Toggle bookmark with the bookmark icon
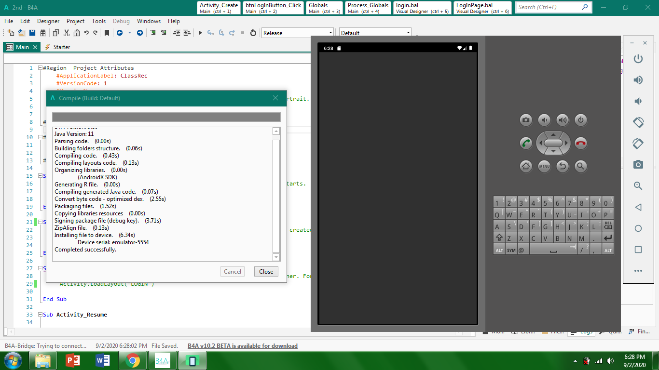This screenshot has width=659, height=370. (x=107, y=33)
